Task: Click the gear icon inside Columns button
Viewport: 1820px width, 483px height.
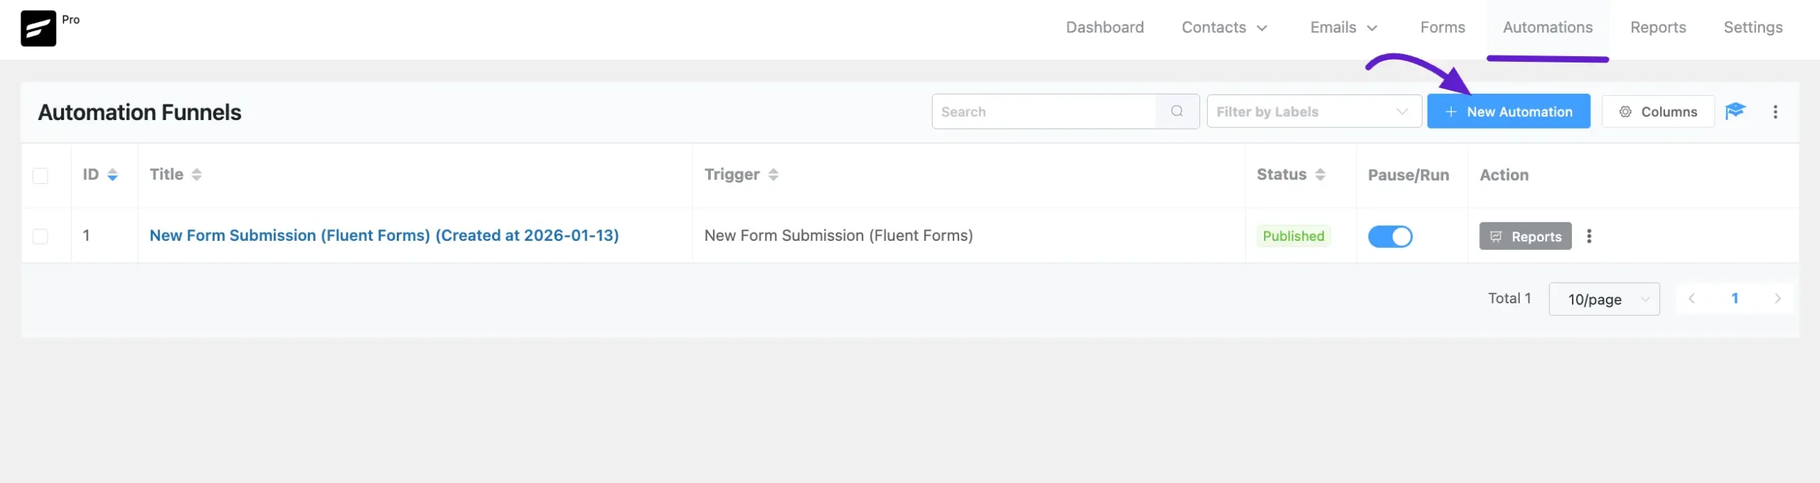Action: [x=1626, y=112]
